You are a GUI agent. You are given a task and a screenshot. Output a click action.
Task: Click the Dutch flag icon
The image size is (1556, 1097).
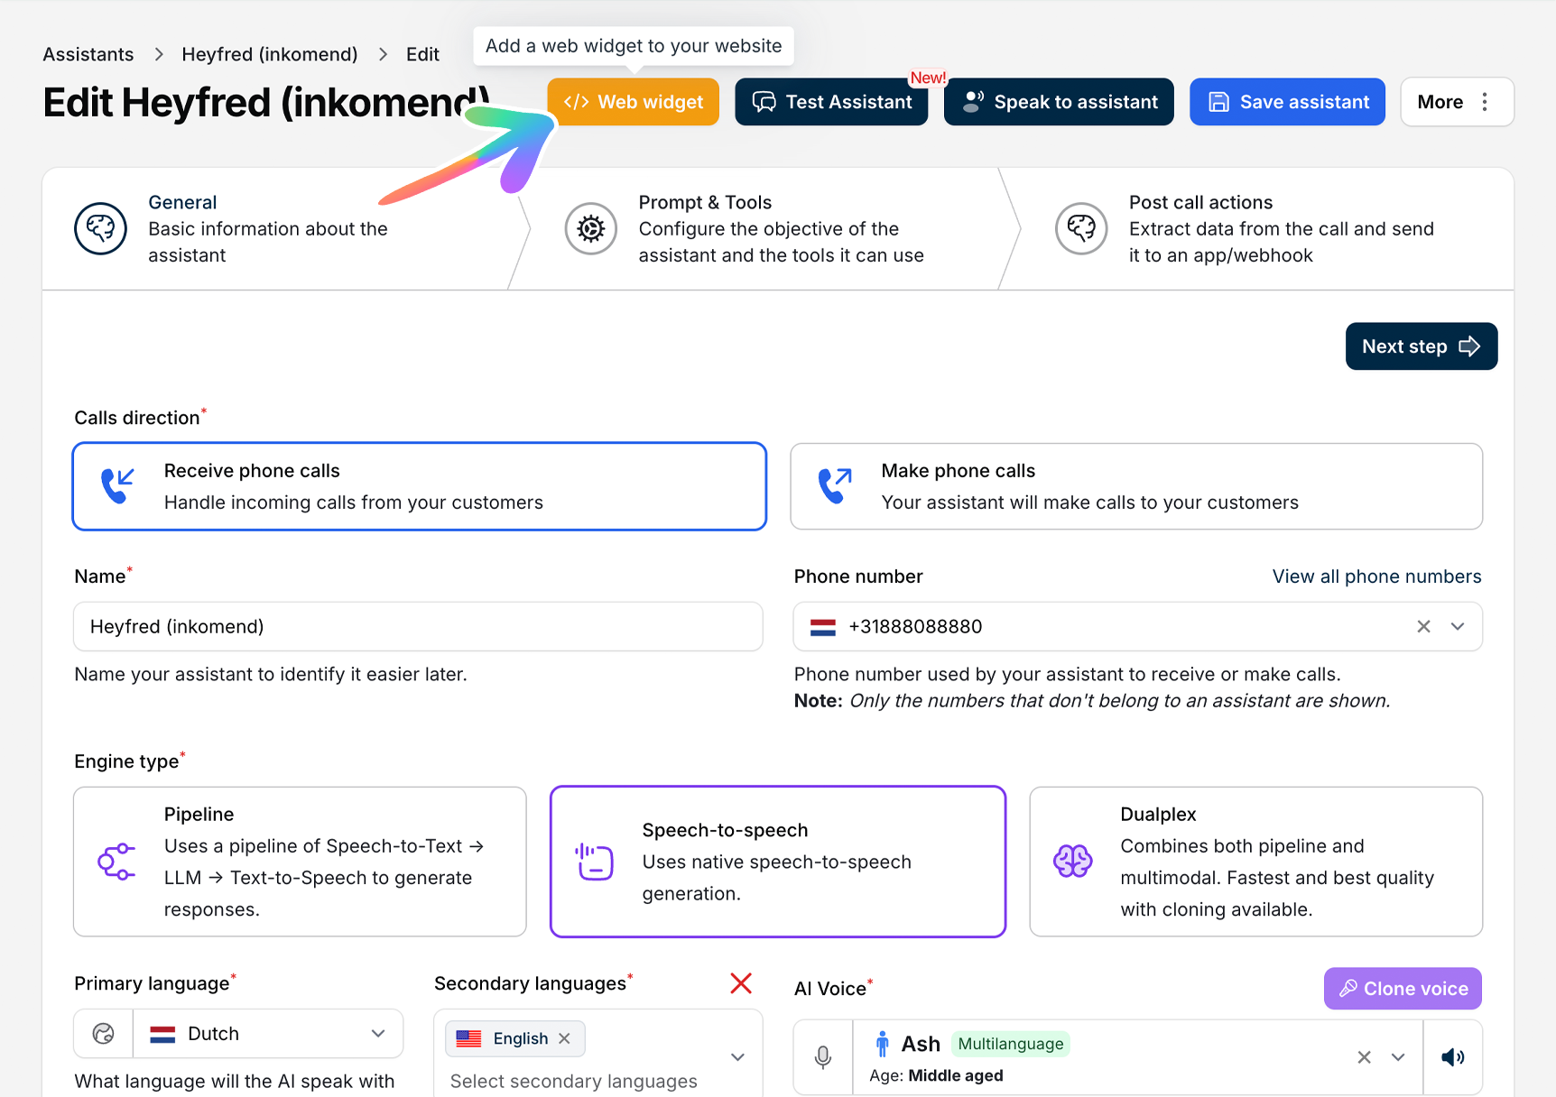162,1034
